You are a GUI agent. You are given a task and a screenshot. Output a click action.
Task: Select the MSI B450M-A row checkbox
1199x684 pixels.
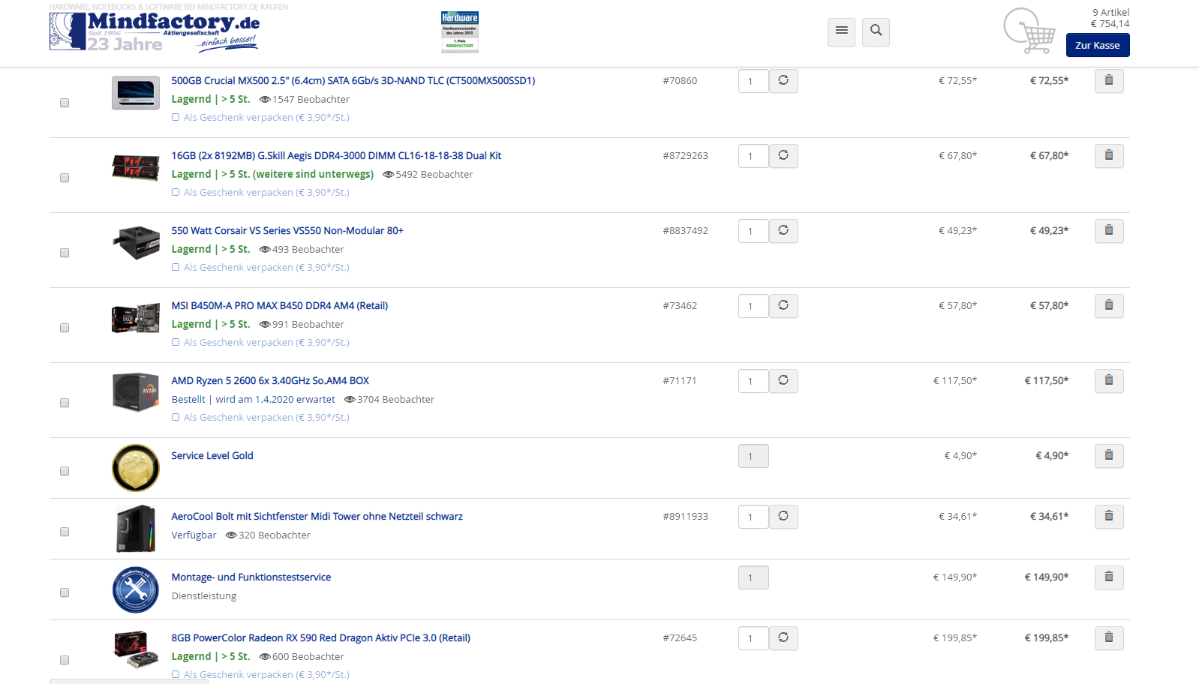point(65,328)
